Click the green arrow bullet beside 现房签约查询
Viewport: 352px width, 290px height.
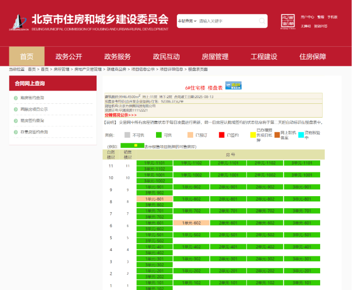(16, 121)
